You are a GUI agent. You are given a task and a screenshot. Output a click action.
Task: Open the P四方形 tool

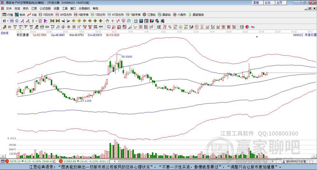pyautogui.click(x=46, y=15)
